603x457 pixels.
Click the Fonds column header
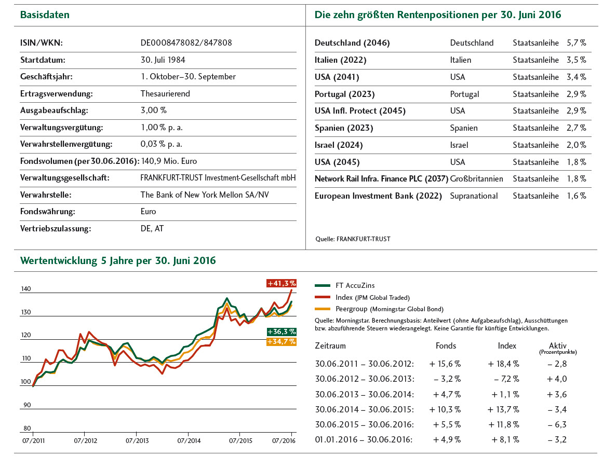(x=445, y=346)
